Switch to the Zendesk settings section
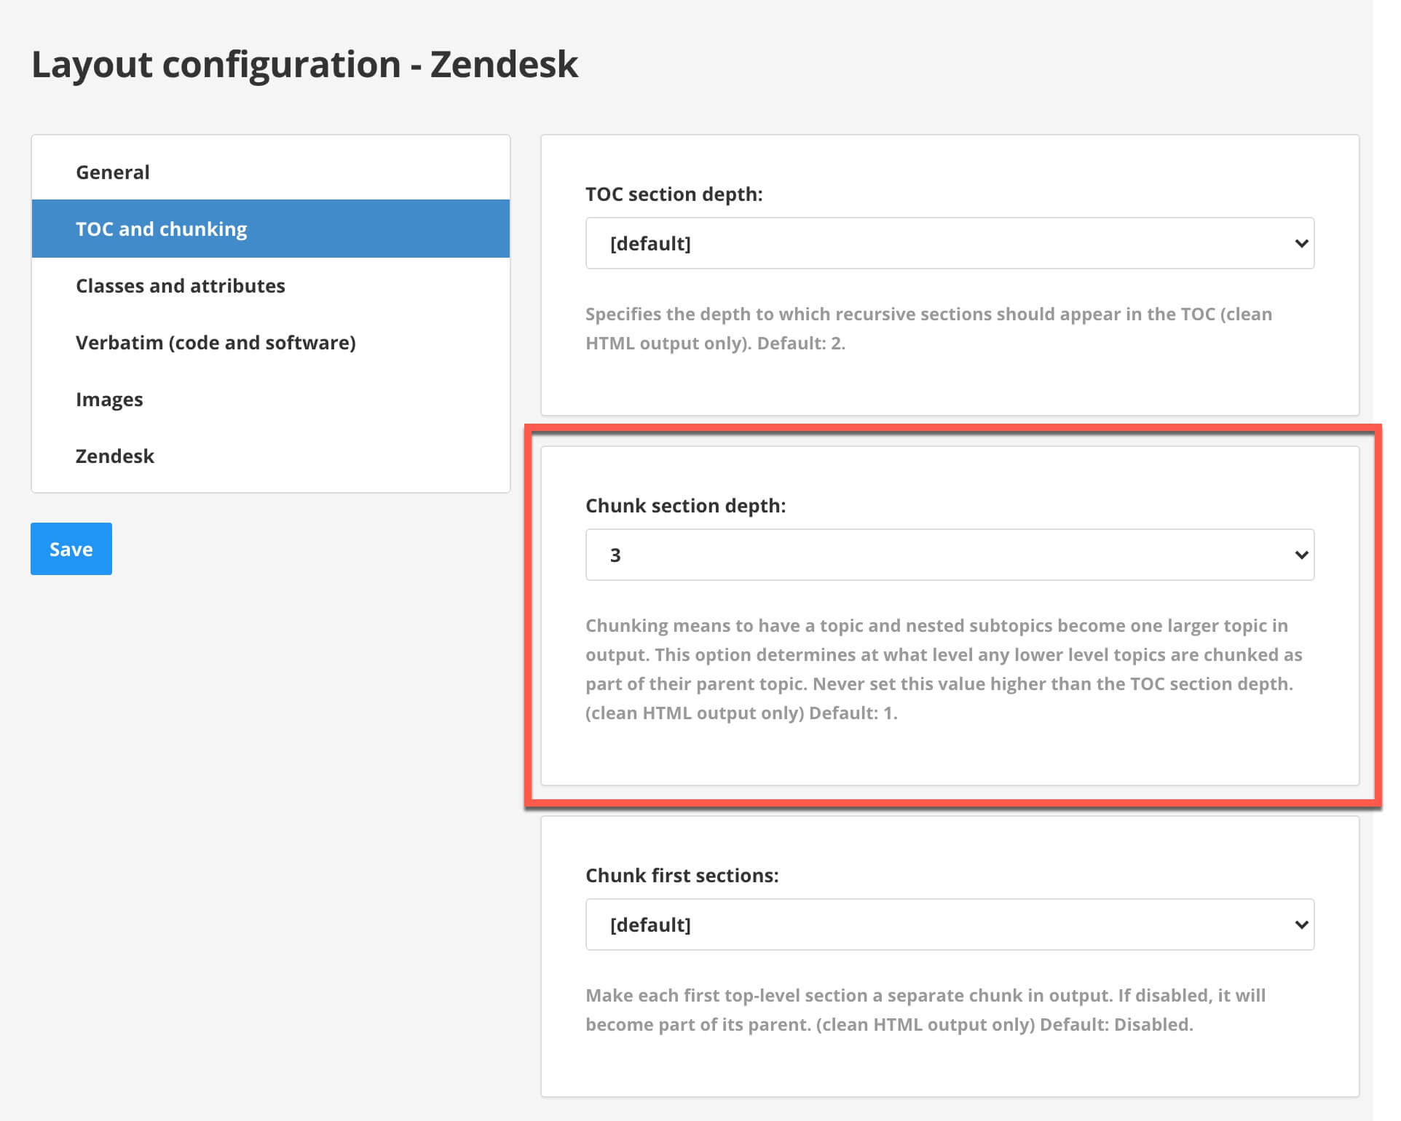Screen dimensions: 1401x1121 coord(114,456)
